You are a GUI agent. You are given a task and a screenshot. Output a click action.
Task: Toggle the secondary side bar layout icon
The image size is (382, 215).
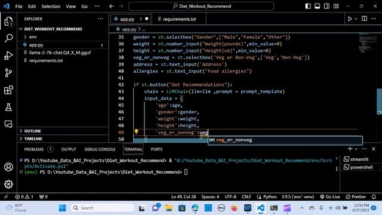pyautogui.click(x=326, y=6)
